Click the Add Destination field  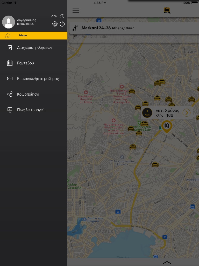[x=96, y=37]
